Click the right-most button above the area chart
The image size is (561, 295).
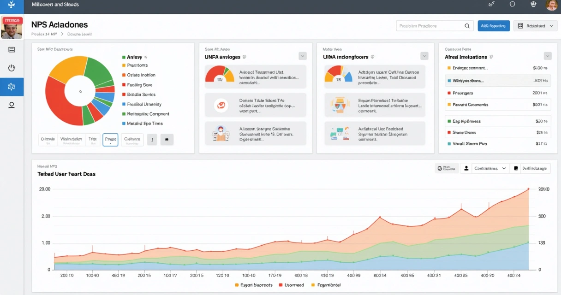click(x=531, y=169)
